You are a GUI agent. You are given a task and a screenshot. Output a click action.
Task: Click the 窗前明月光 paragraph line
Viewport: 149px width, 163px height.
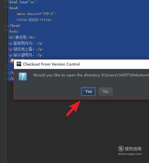pyautogui.click(x=26, y=43)
